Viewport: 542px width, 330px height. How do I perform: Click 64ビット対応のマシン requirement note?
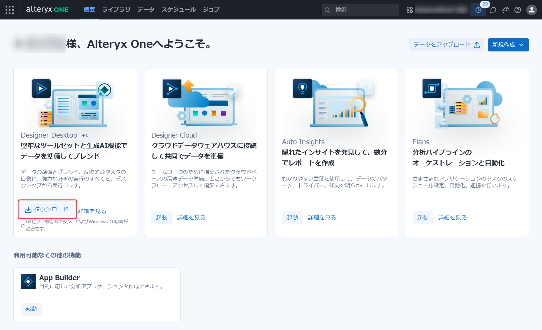pos(77,225)
